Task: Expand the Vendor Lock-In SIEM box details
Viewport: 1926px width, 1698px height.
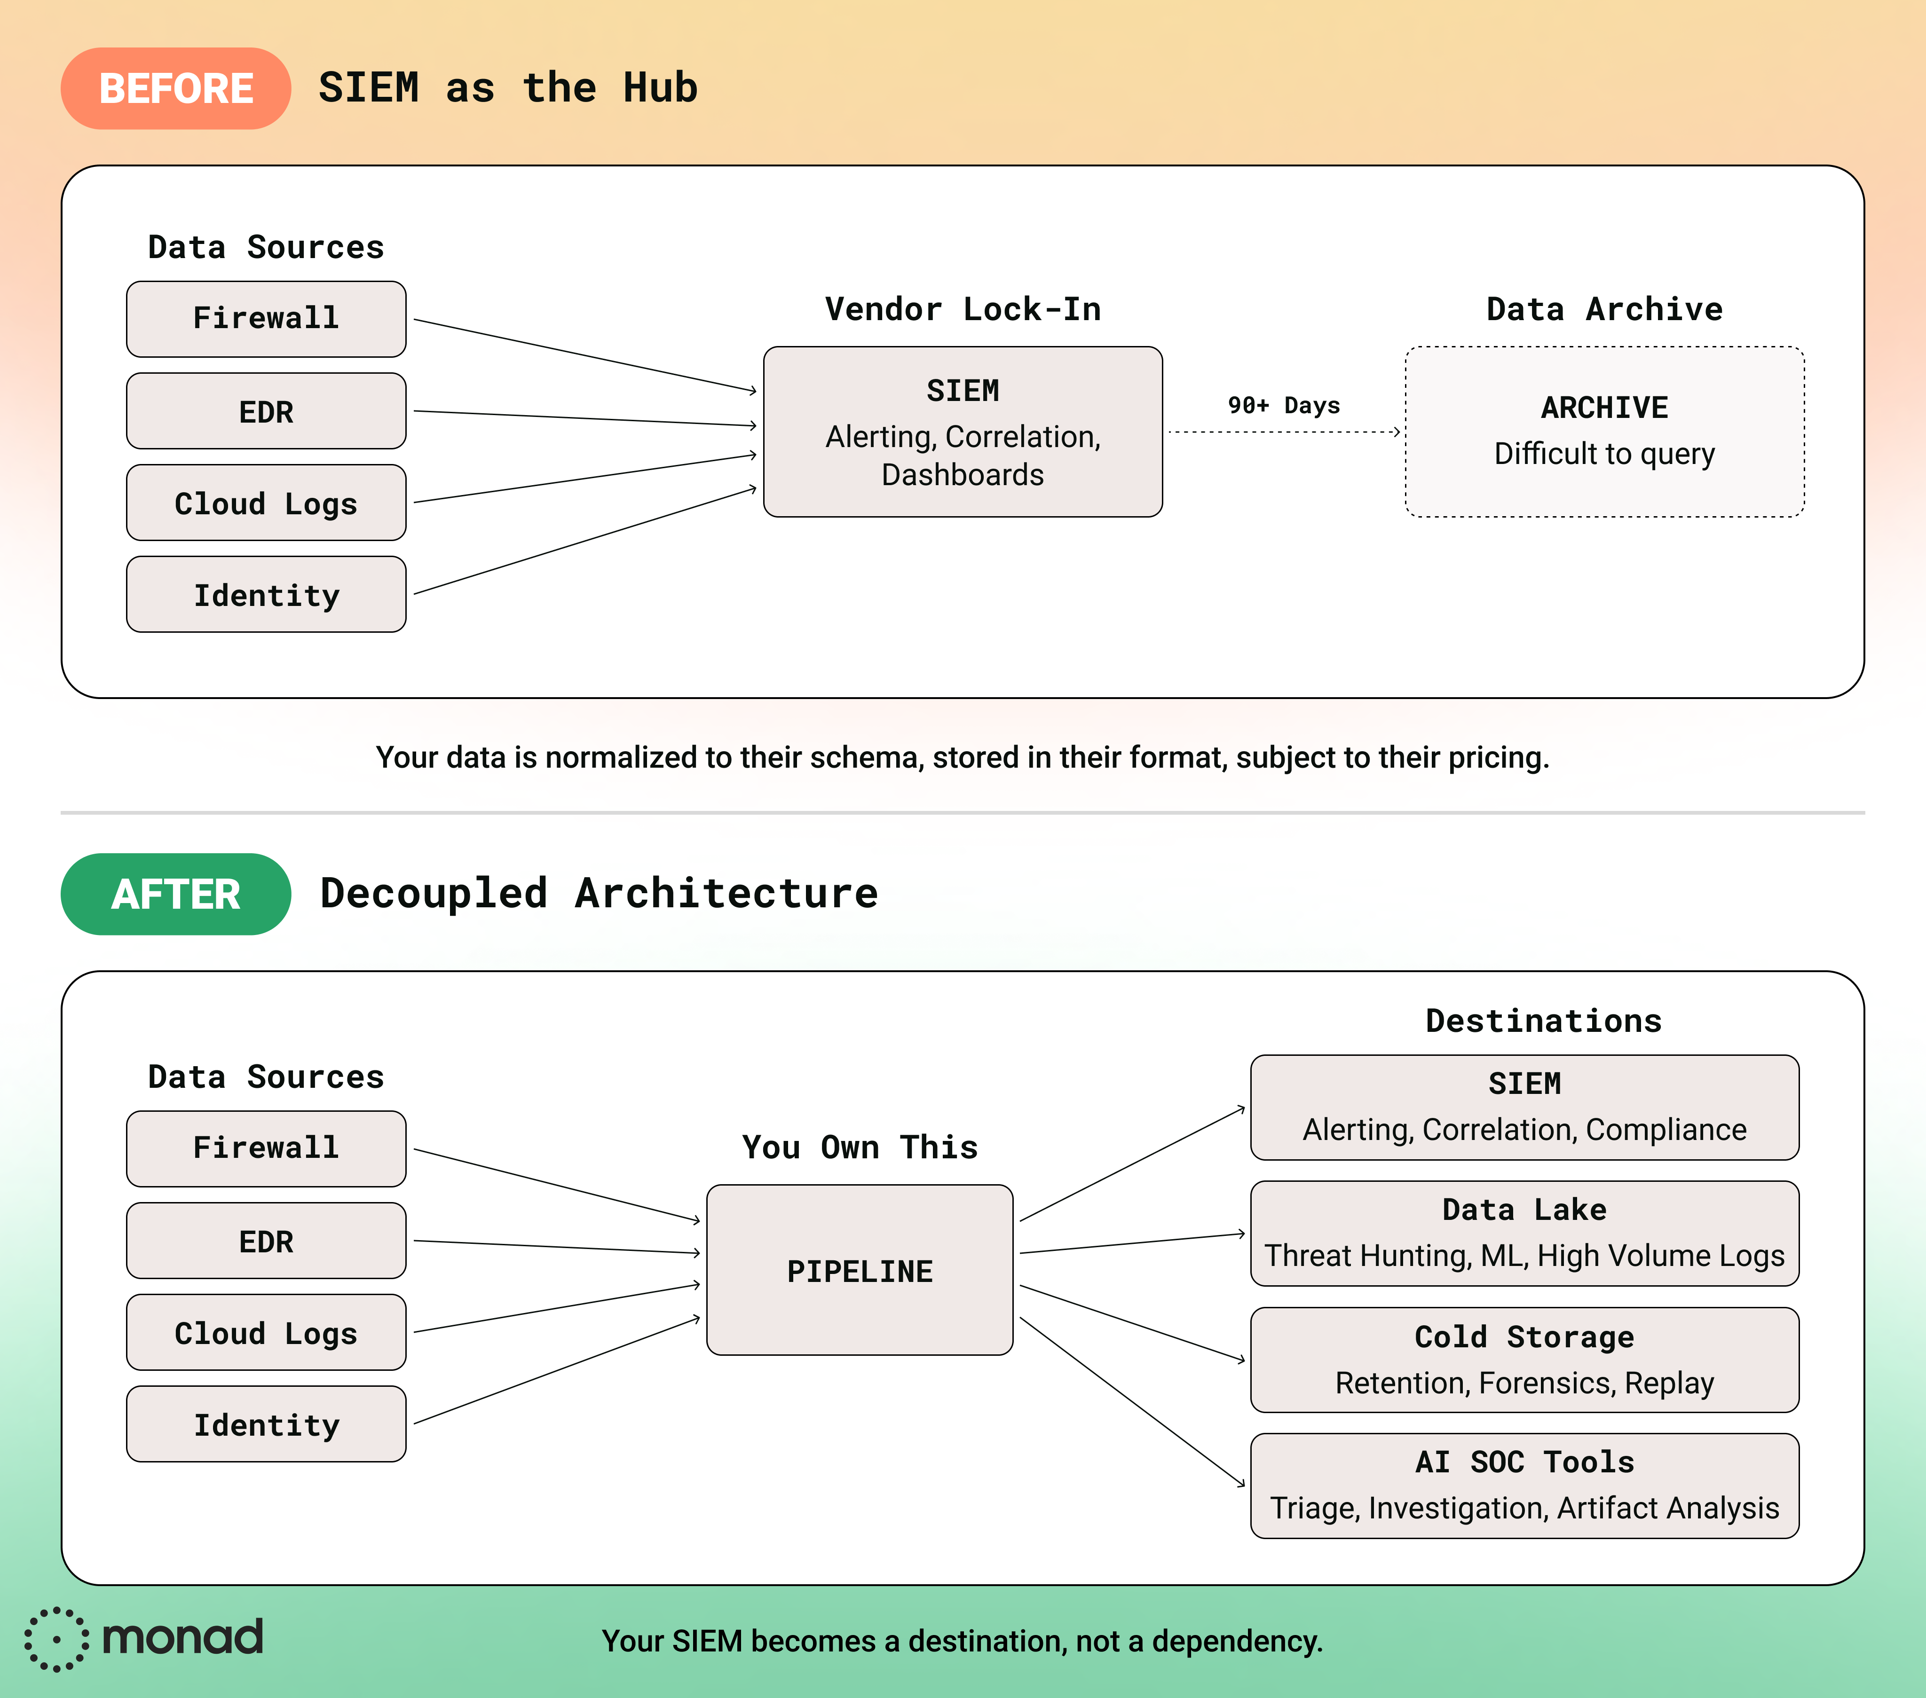Action: 963,432
